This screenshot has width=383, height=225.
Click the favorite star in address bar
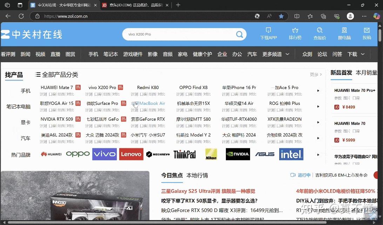(x=281, y=16)
